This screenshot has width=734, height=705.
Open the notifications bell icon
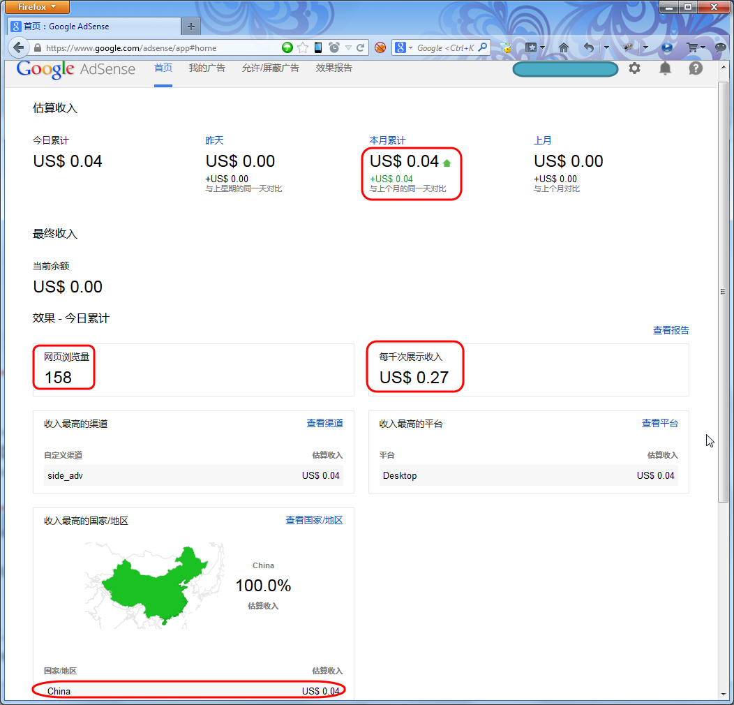665,68
